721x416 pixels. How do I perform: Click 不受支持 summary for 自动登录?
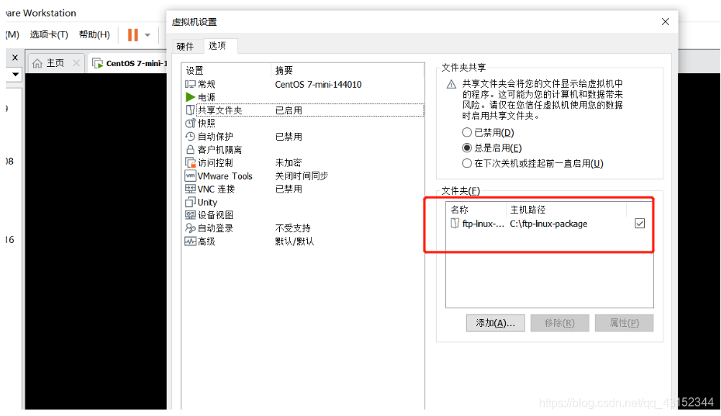point(292,228)
